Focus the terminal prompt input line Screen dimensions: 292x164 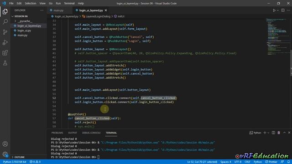coord(99,157)
